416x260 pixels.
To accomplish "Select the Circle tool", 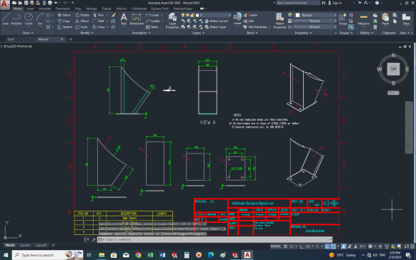I will 29,19.
